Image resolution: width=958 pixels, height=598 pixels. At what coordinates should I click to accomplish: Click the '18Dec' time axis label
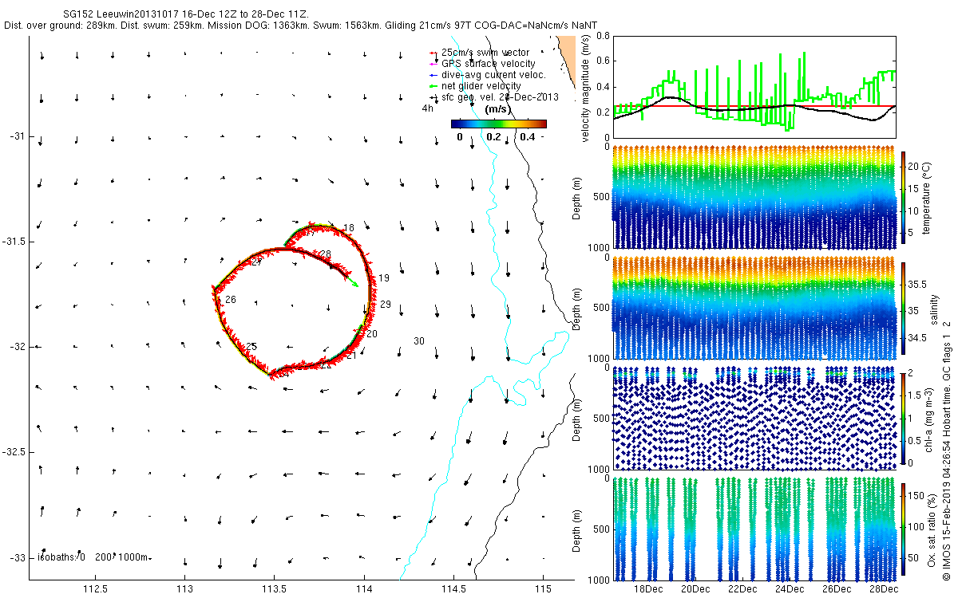[647, 589]
